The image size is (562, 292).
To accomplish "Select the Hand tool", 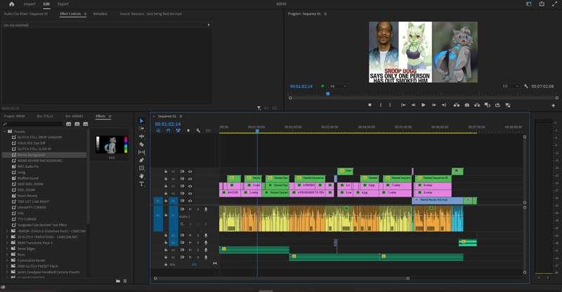I will pyautogui.click(x=142, y=176).
